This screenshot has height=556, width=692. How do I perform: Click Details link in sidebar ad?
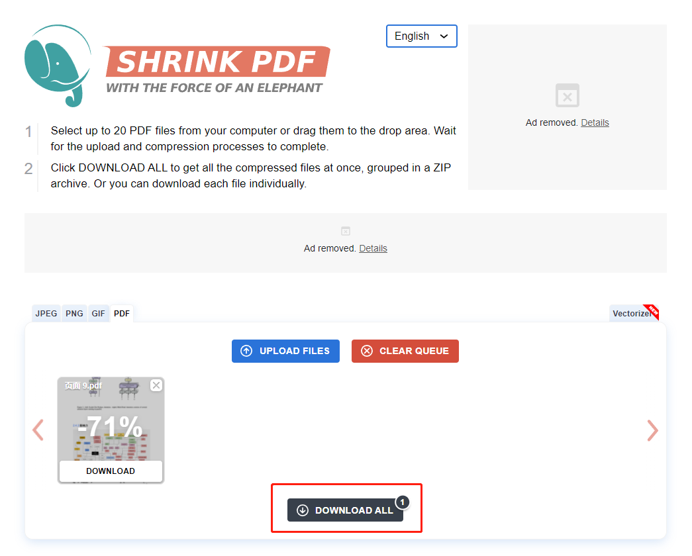595,122
